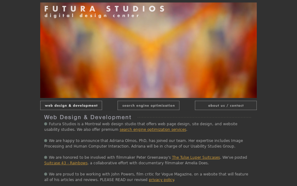Follow the "search engine optimization services" link

coord(153,130)
